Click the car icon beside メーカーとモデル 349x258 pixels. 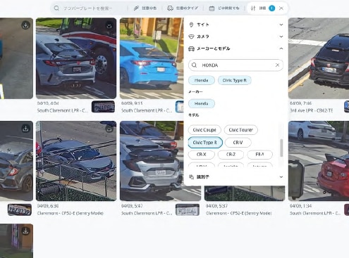point(191,49)
